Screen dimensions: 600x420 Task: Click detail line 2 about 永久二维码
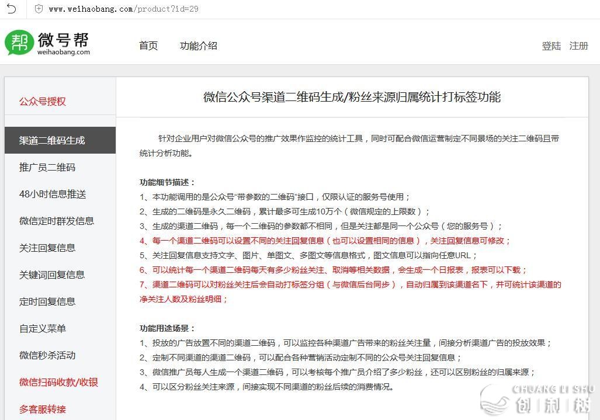[x=285, y=211]
